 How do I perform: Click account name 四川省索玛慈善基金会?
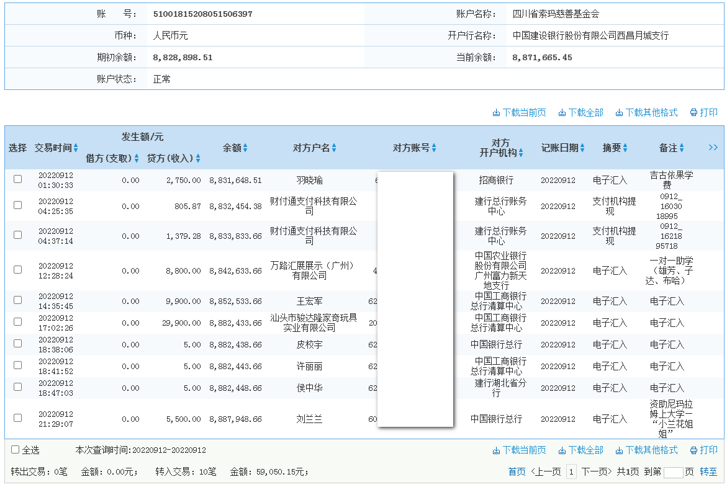coord(556,14)
